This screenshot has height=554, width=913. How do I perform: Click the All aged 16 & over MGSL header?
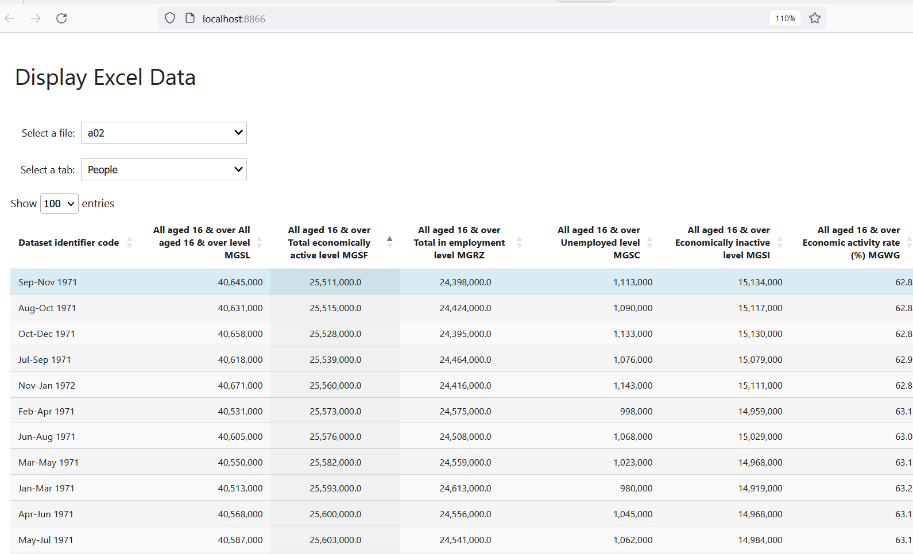click(x=202, y=243)
